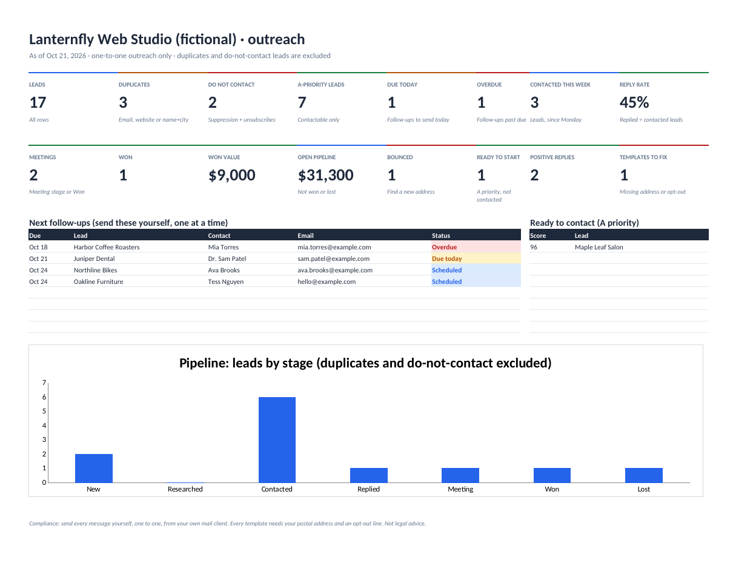Click the Lost stage bar

644,475
